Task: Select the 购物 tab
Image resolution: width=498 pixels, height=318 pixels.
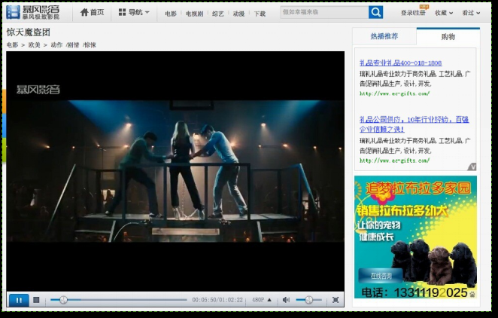Action: point(448,36)
